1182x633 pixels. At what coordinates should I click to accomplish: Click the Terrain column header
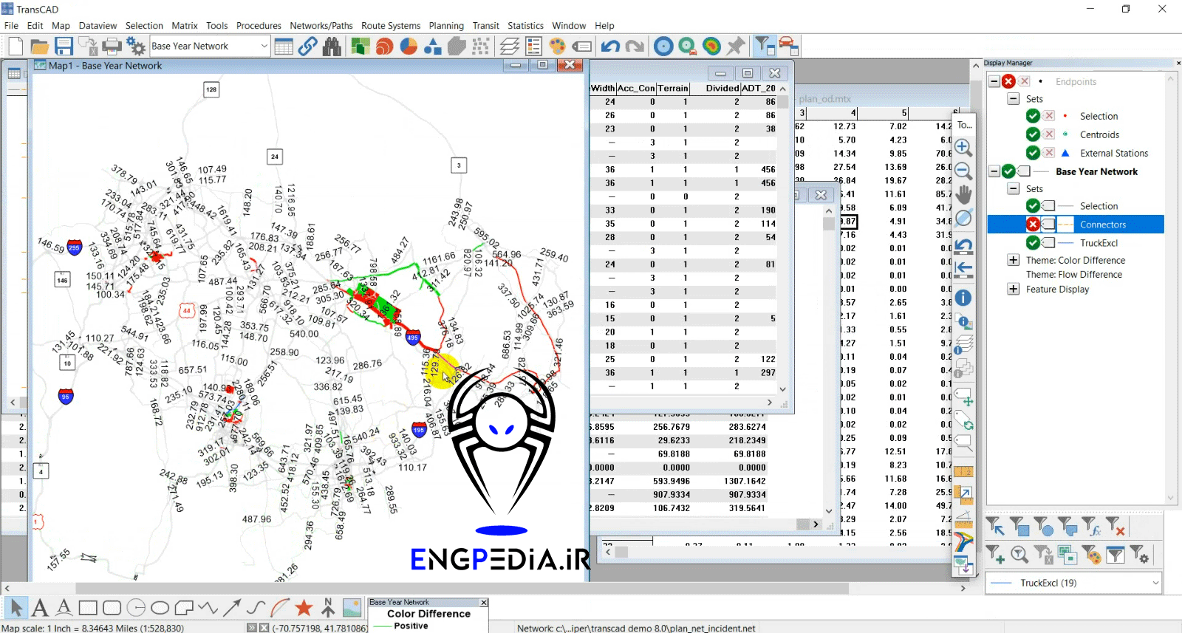tap(673, 88)
